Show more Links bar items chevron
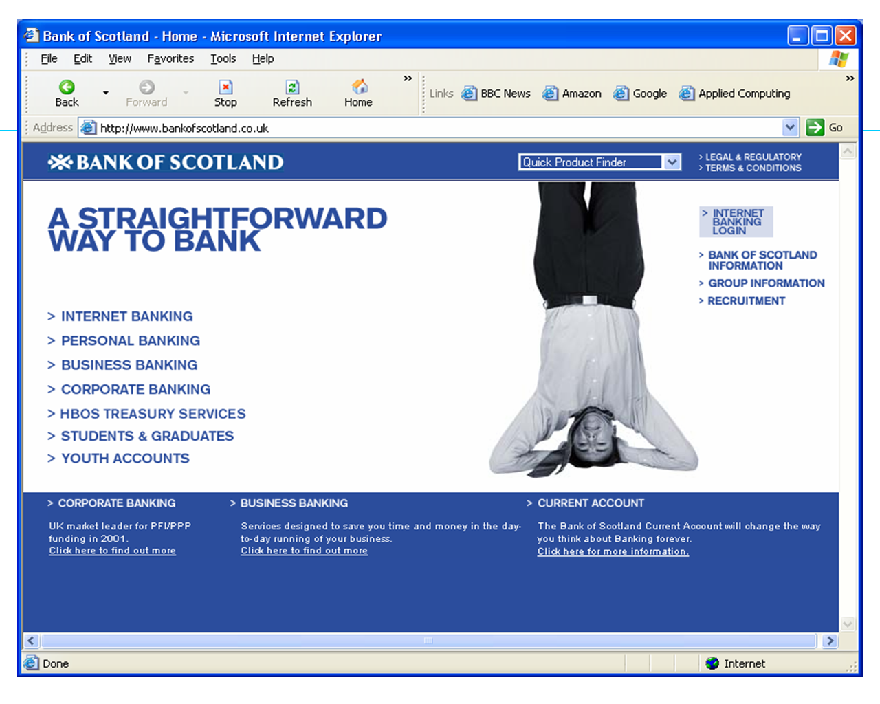 point(850,78)
